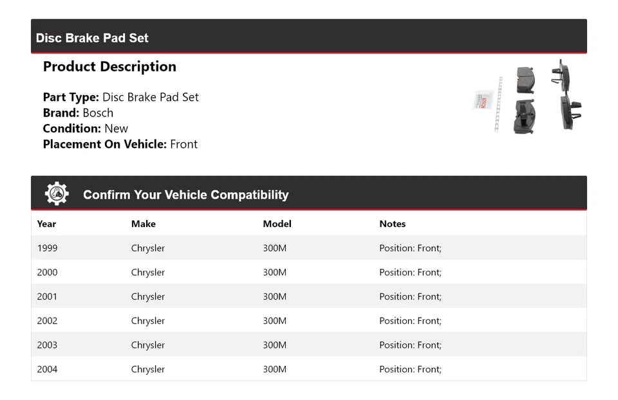Click the Product Description heading
Screen dimensions: 618x400
[x=109, y=67]
